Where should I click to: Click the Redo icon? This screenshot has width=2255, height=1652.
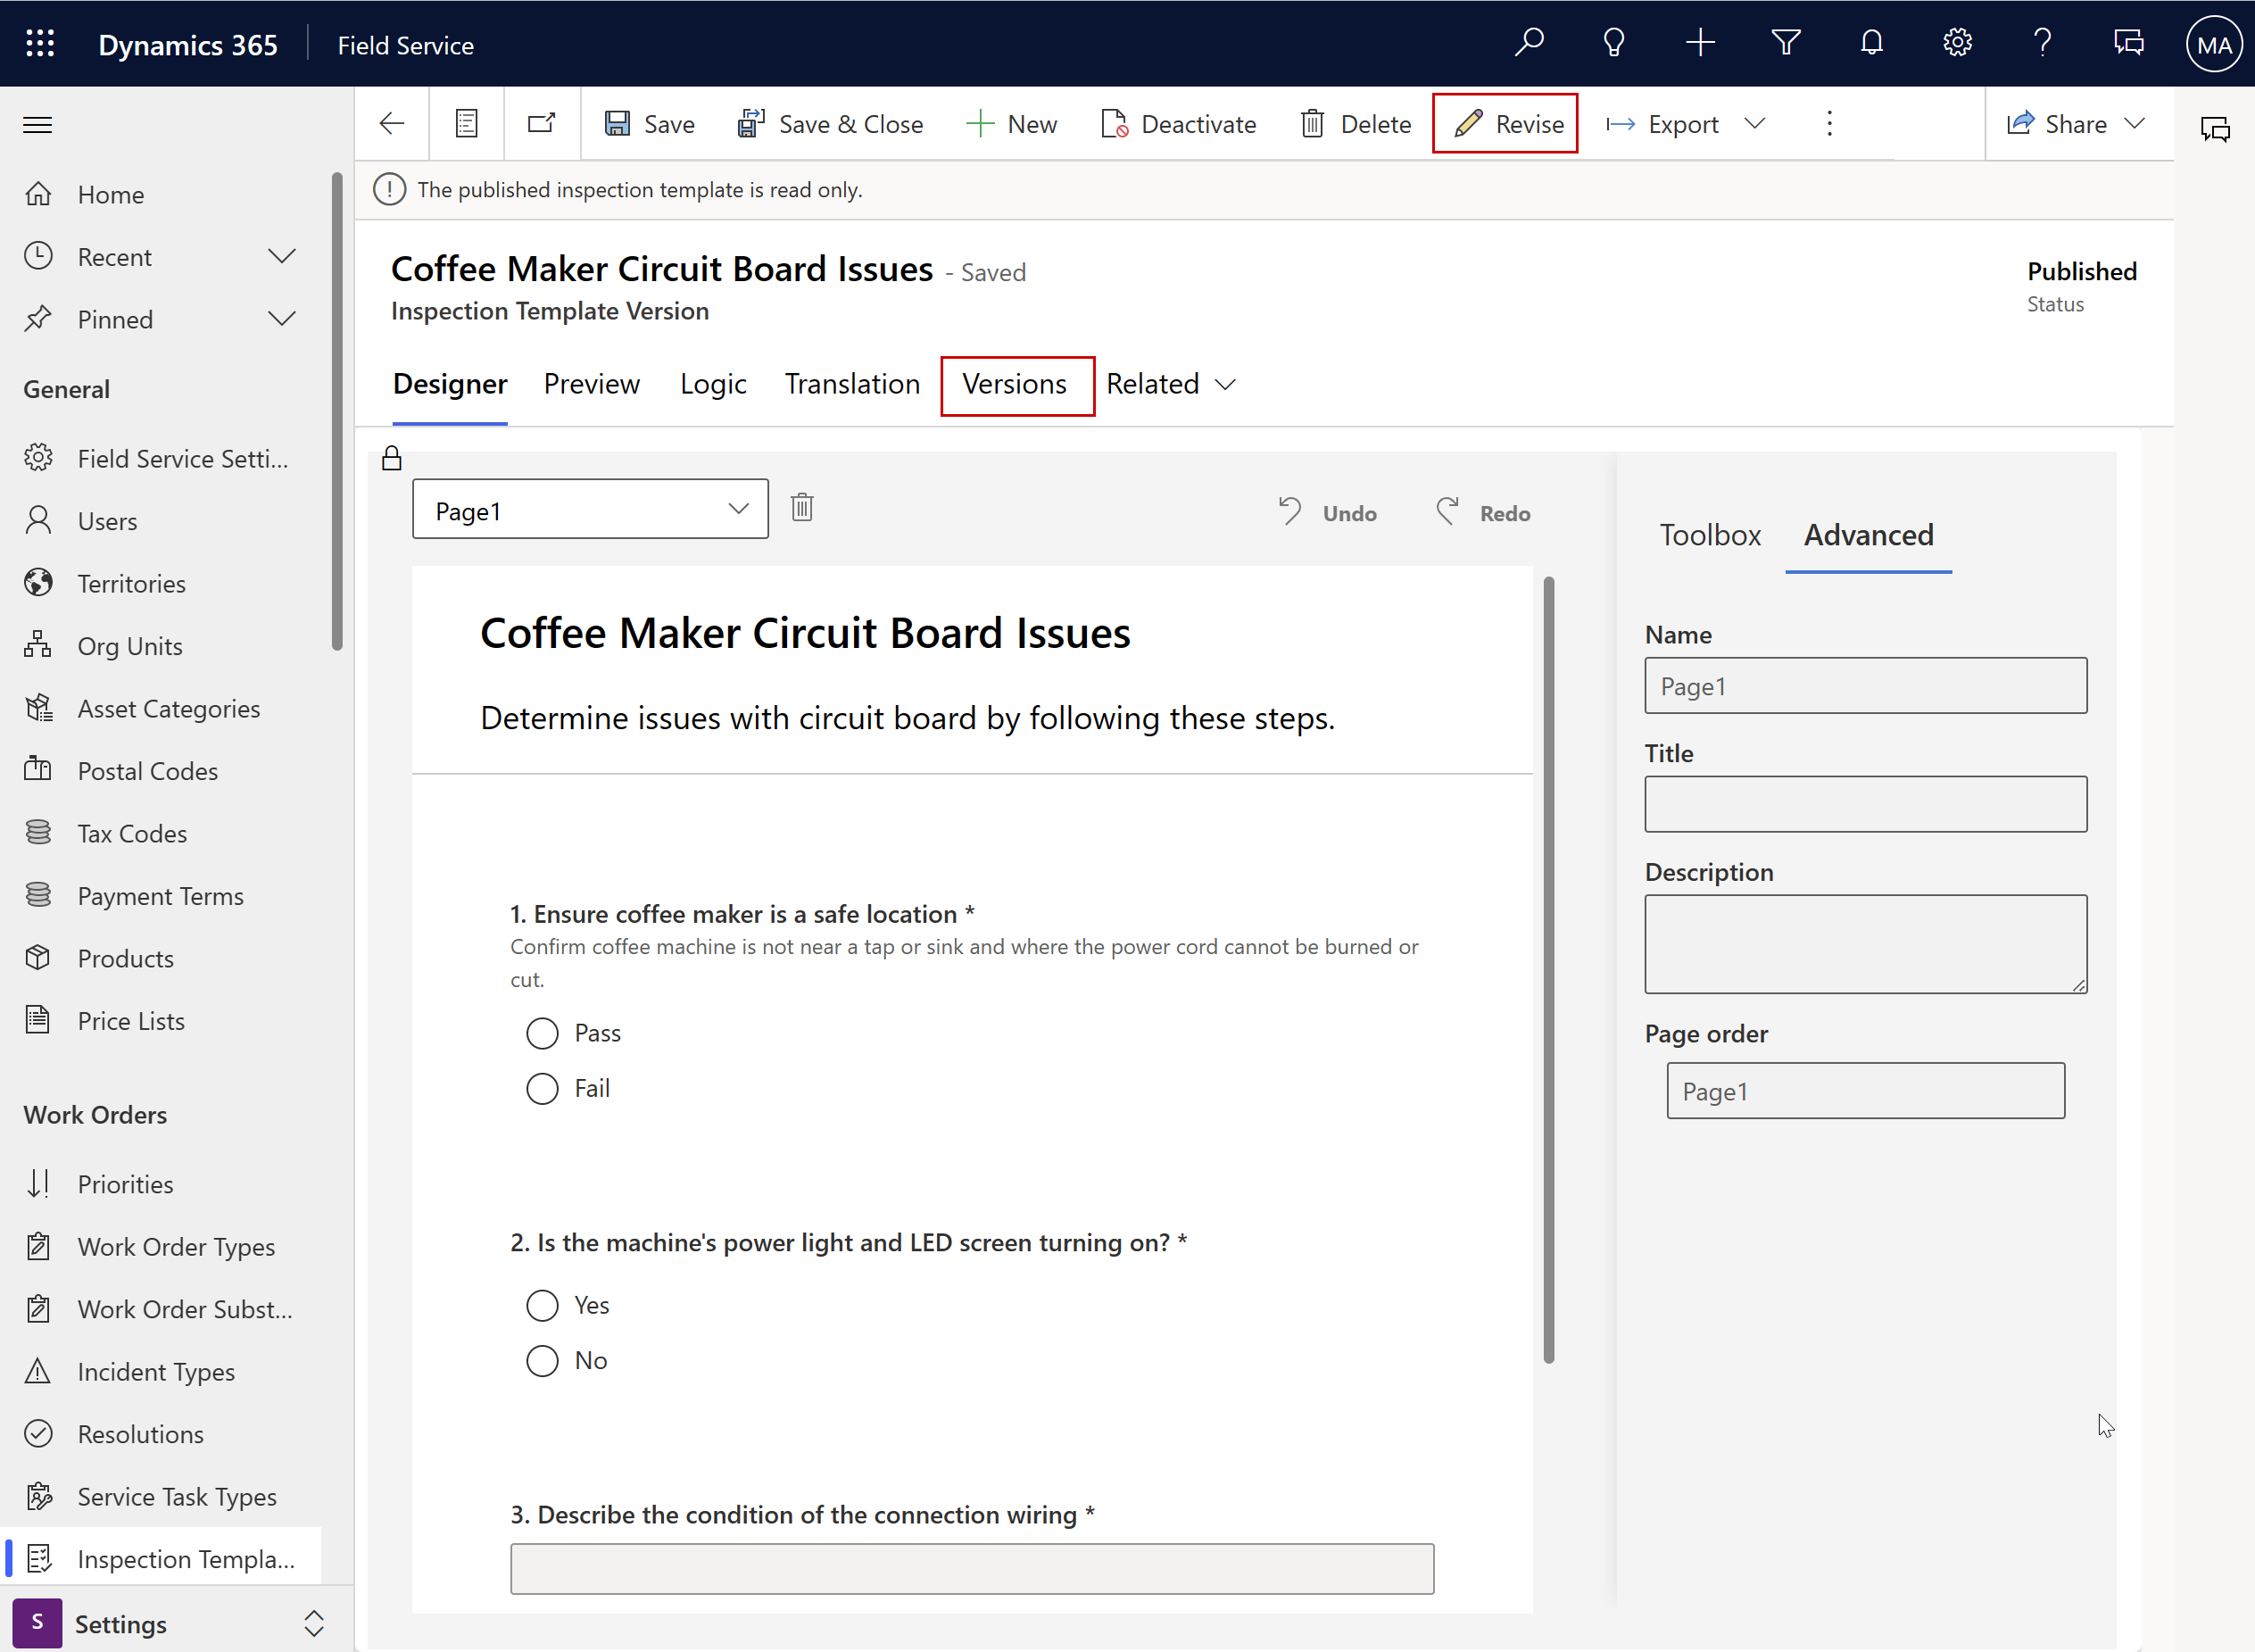coord(1447,510)
